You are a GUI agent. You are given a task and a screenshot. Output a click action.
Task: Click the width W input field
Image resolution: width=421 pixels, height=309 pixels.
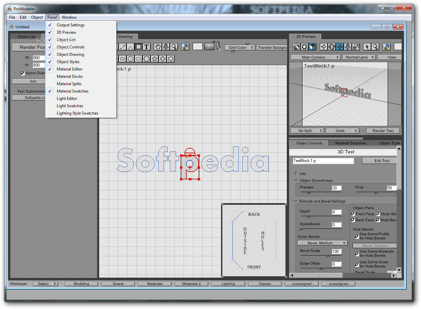tap(39, 58)
